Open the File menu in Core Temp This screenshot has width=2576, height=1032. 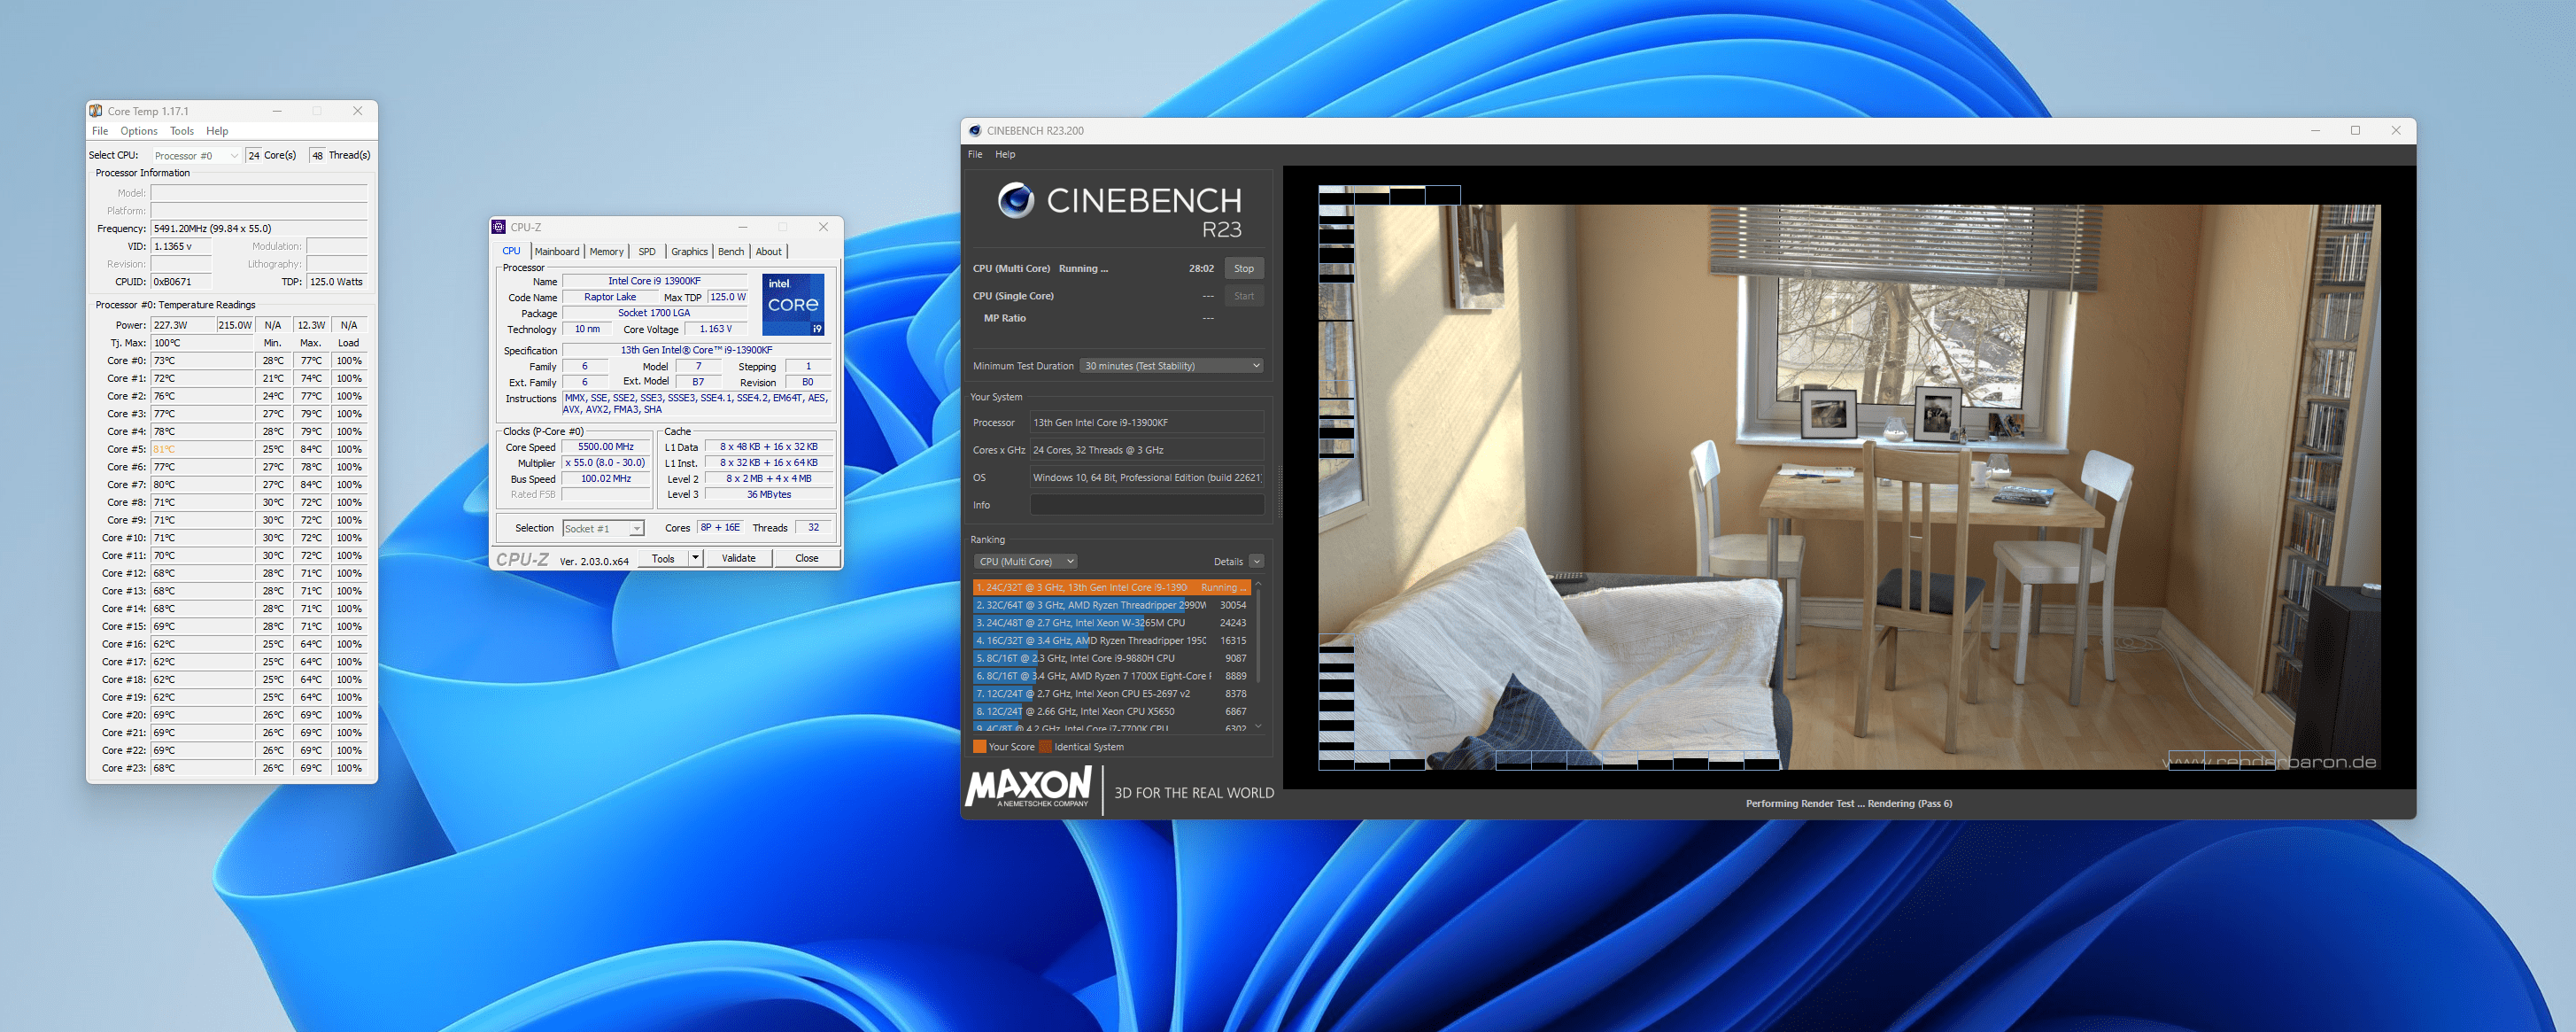pyautogui.click(x=100, y=131)
